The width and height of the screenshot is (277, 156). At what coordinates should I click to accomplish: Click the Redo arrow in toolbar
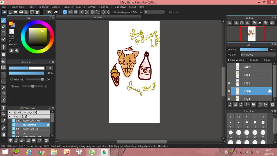coord(56,12)
